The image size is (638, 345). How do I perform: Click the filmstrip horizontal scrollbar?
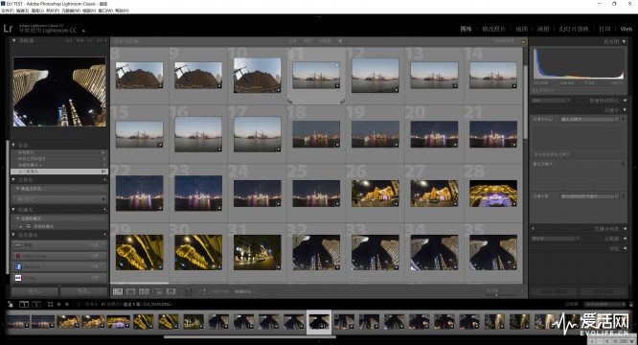(250, 337)
